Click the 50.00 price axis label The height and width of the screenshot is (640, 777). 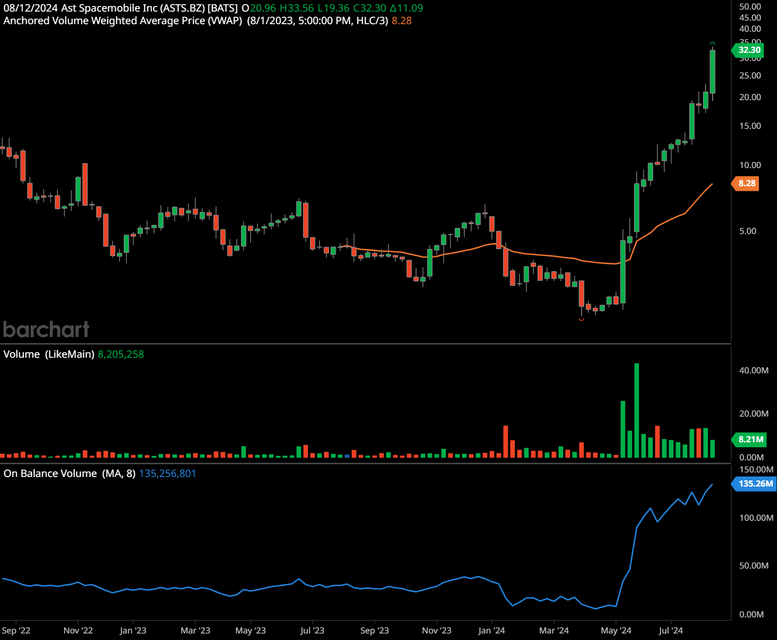[x=750, y=7]
